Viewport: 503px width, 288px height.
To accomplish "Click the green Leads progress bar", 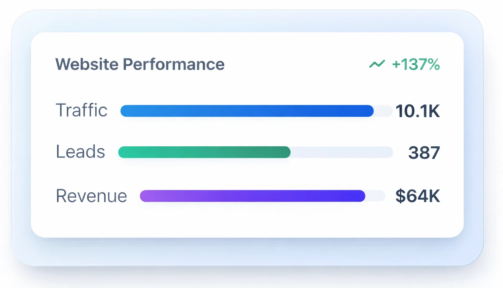I will tap(204, 152).
